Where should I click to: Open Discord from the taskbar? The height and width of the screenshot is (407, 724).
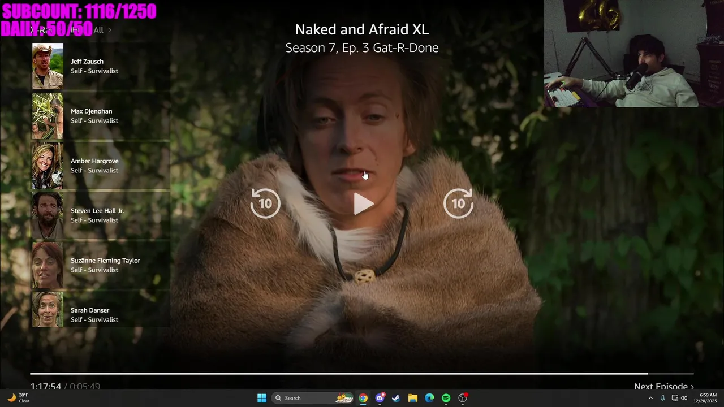380,398
